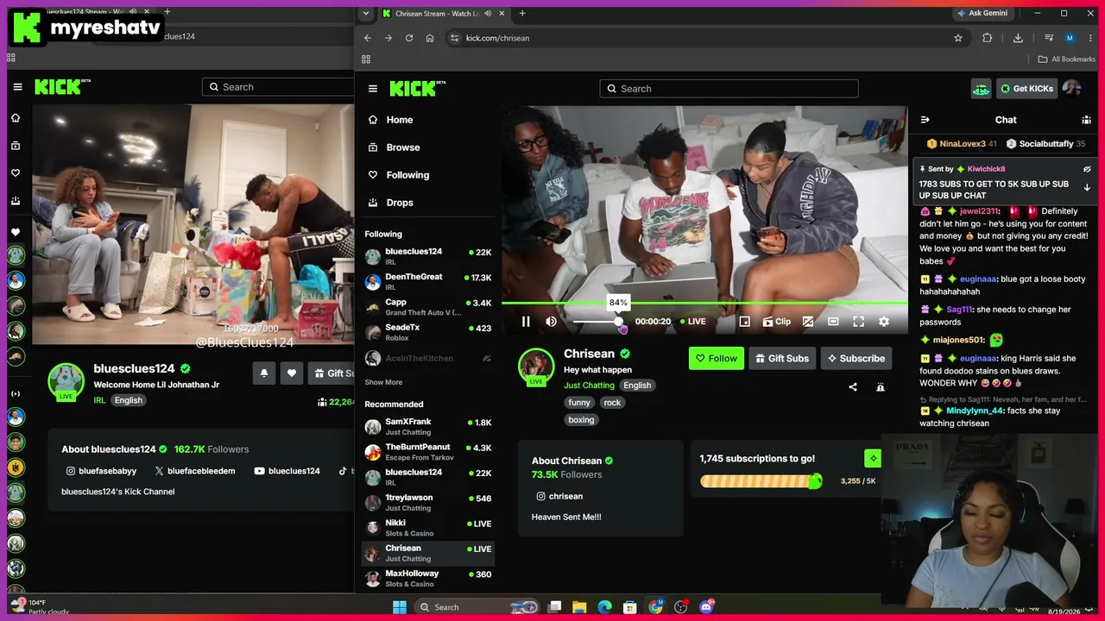Click the green subscription goal icon
The height and width of the screenshot is (621, 1105).
point(873,459)
